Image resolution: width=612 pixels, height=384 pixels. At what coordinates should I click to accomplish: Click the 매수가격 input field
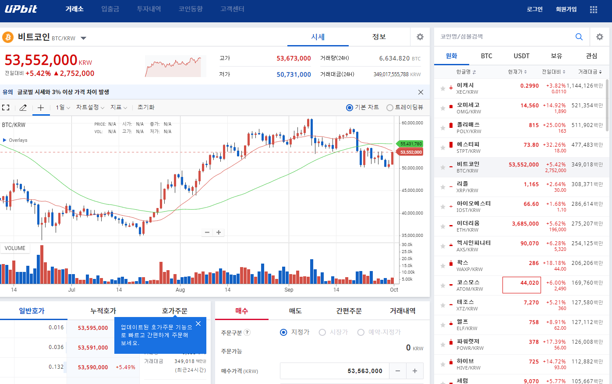(335, 371)
